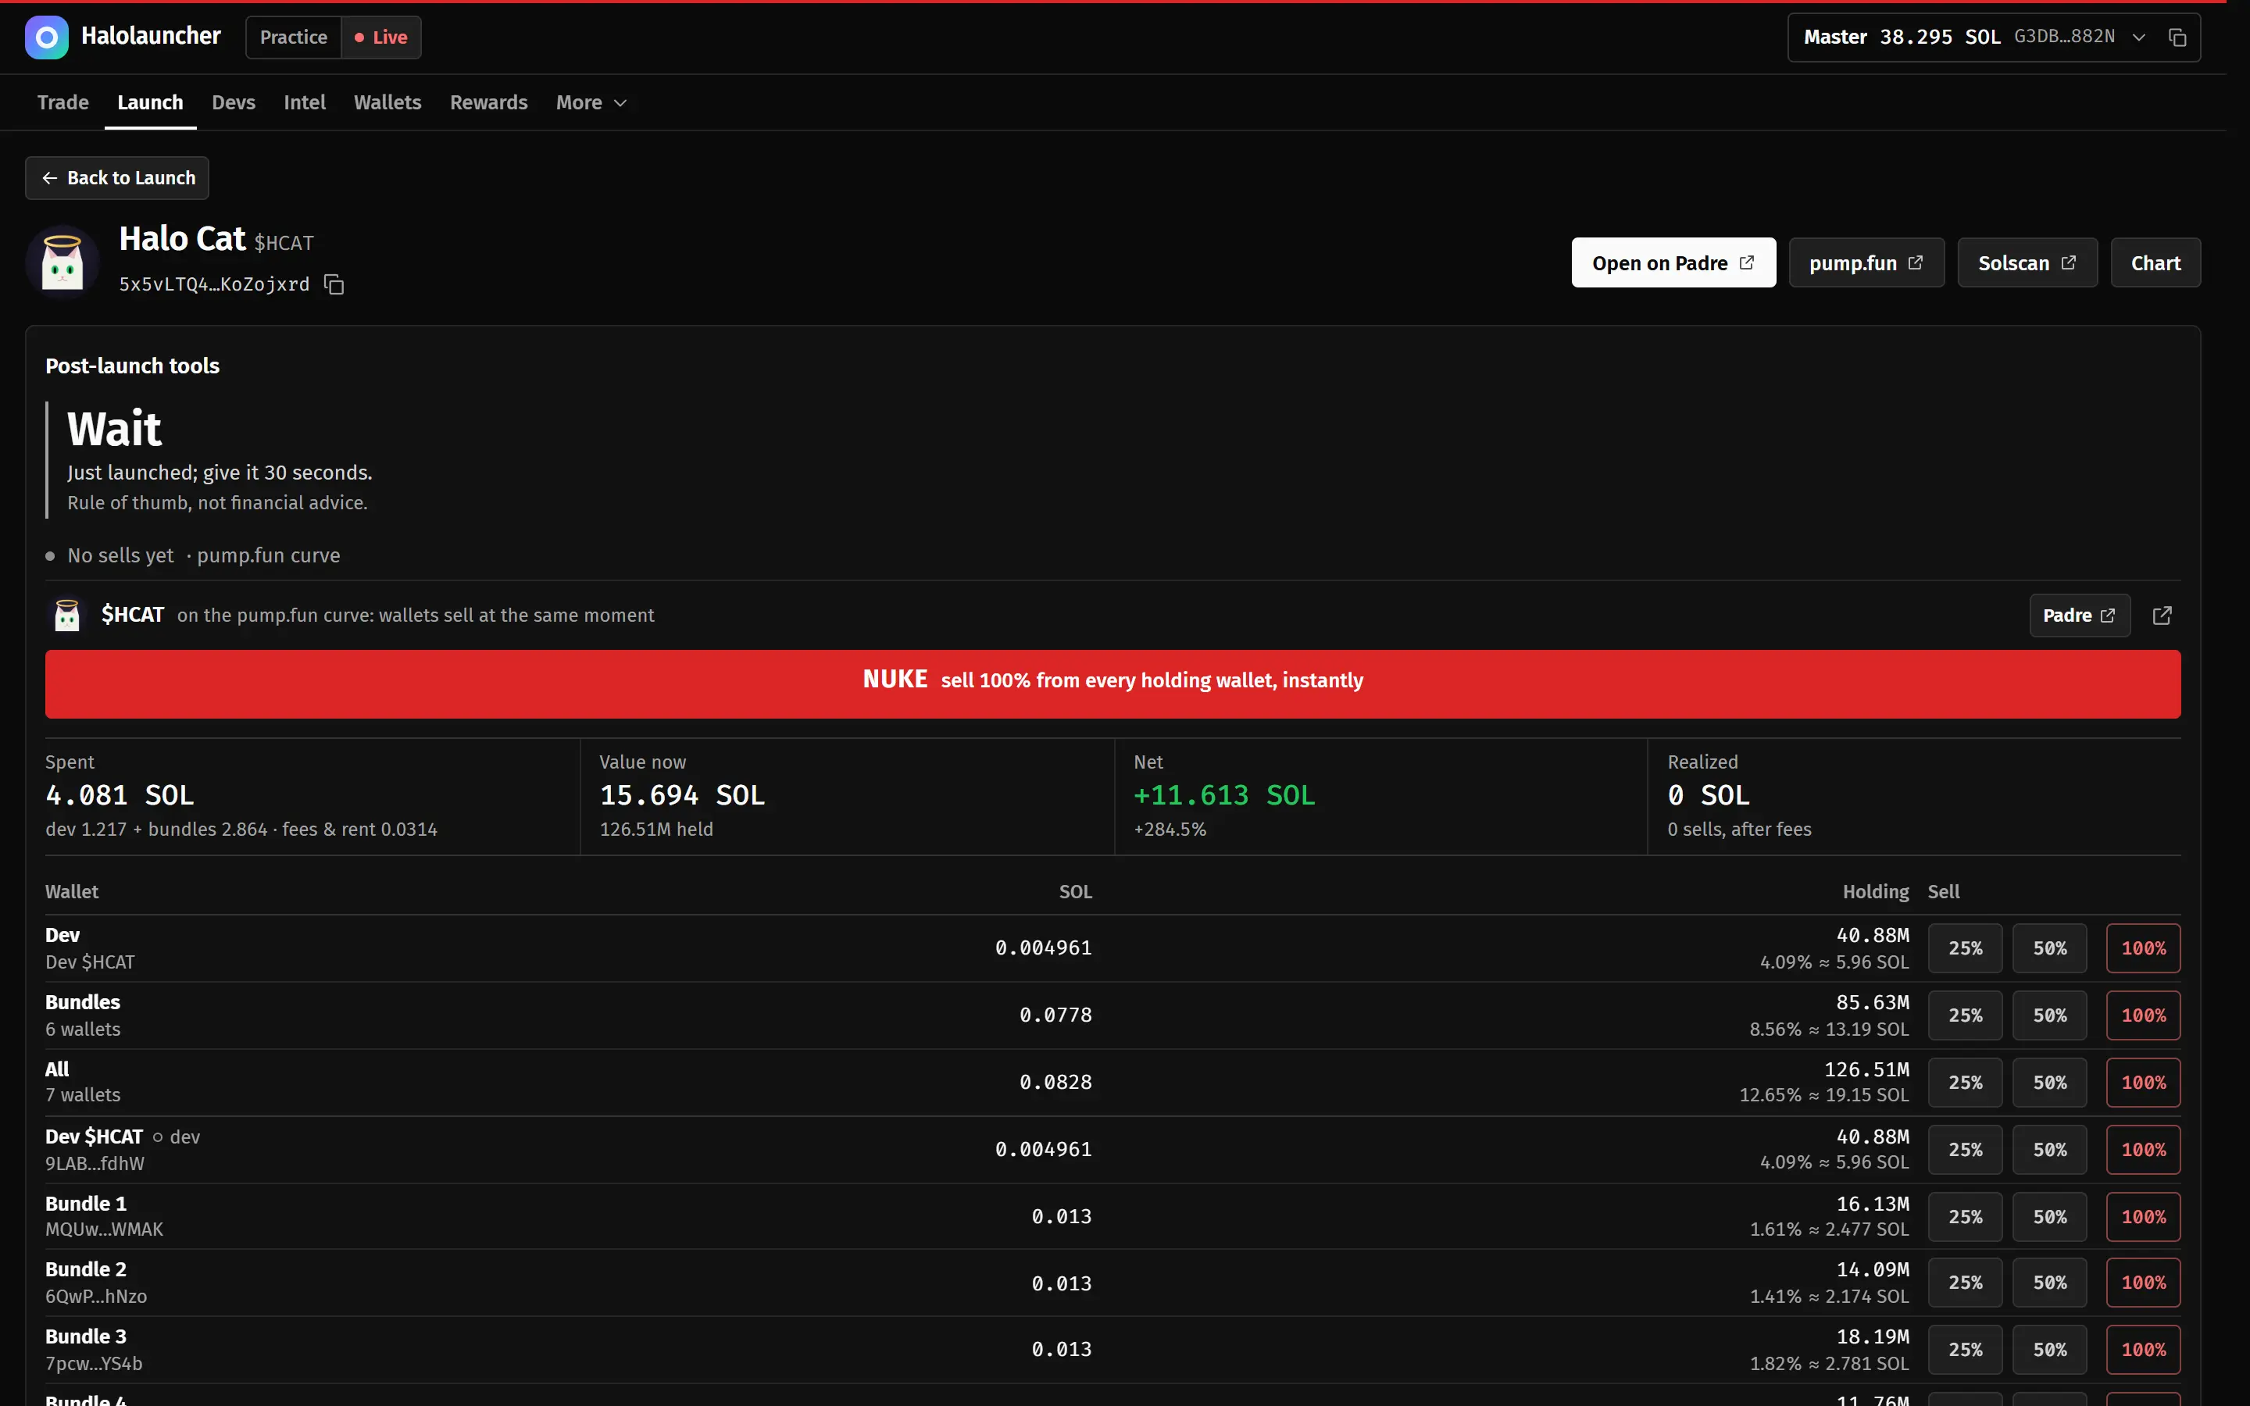Click the Net +11.613 SOL value
The image size is (2250, 1406).
pyautogui.click(x=1224, y=795)
